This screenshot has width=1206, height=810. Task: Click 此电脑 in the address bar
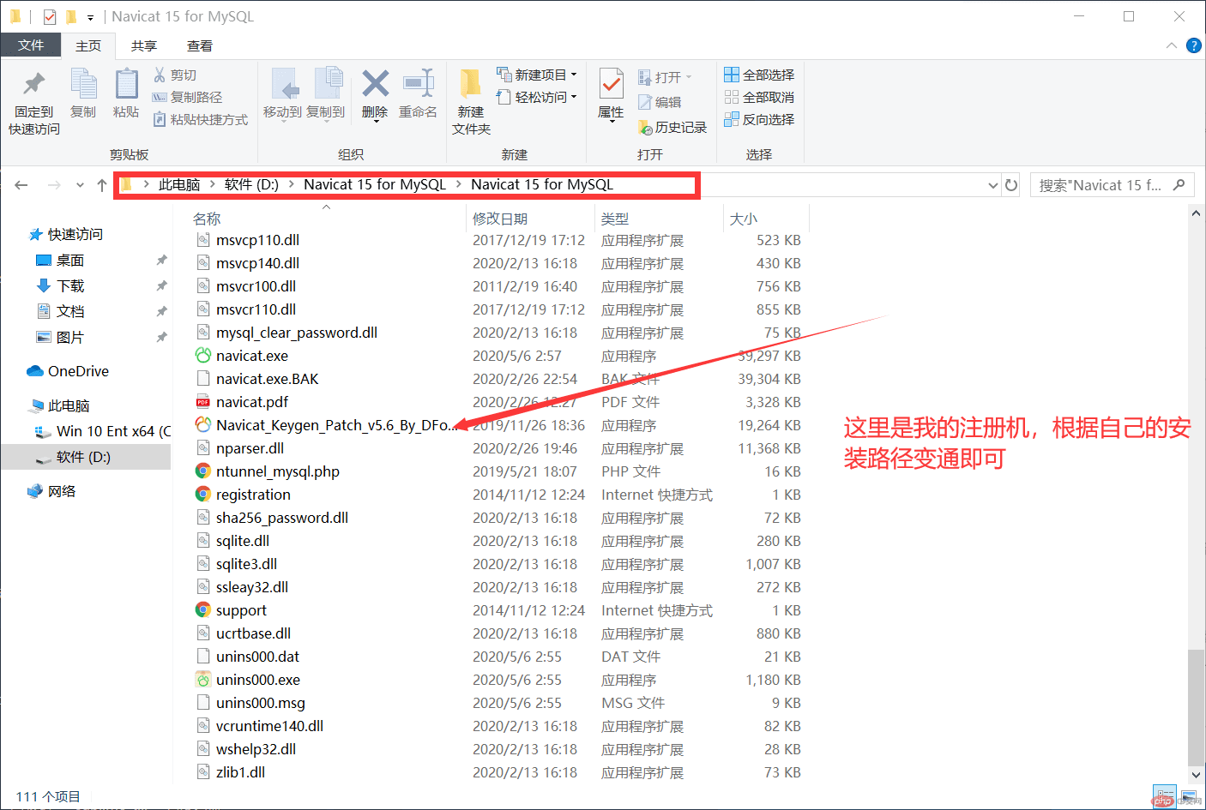click(179, 184)
